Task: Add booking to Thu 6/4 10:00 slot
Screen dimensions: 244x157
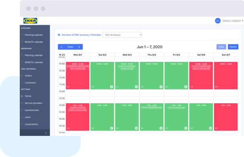Action: click(x=161, y=87)
